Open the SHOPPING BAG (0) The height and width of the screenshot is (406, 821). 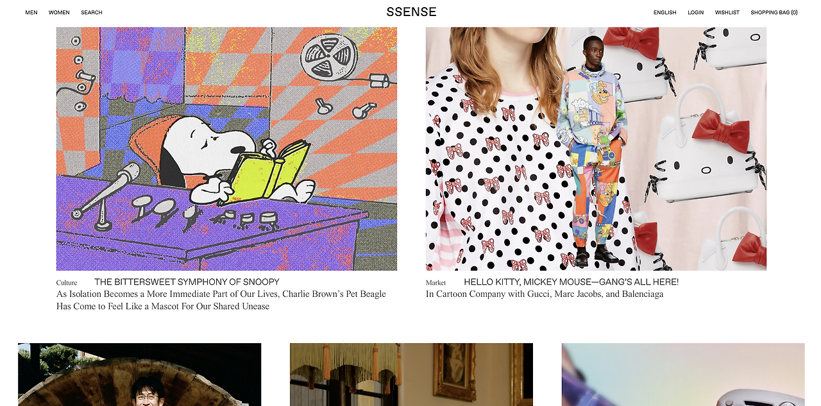[774, 13]
